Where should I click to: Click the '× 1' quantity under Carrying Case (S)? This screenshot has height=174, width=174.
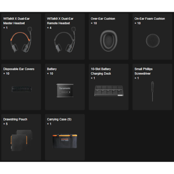(x=49, y=124)
